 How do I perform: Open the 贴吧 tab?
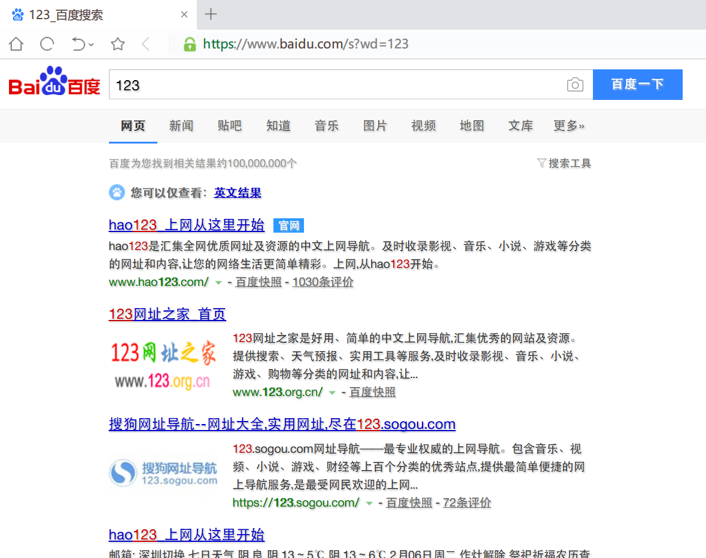(x=230, y=126)
